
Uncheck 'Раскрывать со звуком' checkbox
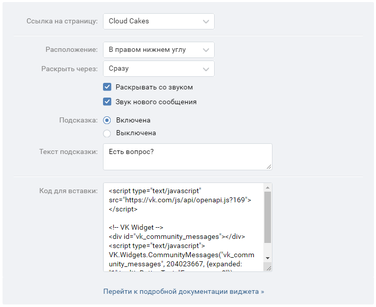(x=107, y=87)
